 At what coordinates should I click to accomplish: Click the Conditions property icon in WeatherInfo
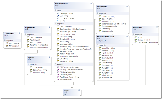(100, 16)
